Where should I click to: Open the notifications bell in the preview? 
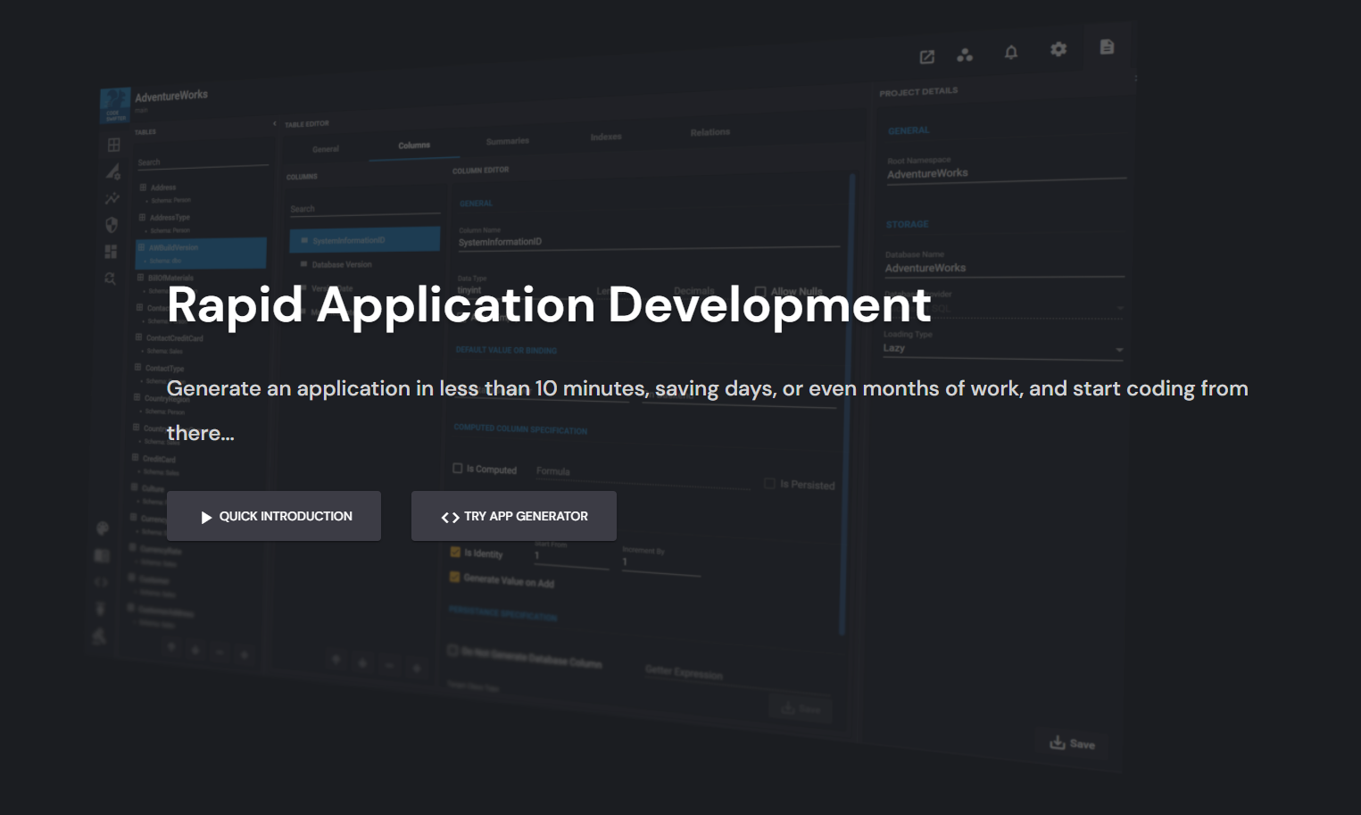pos(1011,52)
